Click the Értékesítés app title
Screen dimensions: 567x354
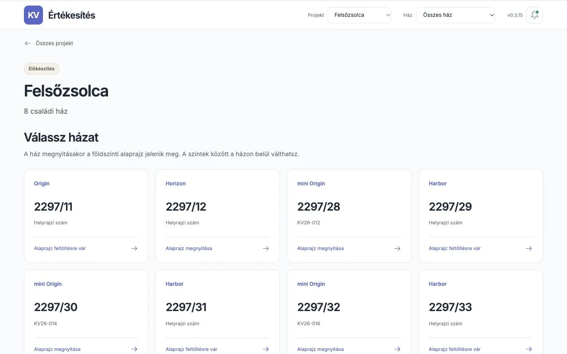(x=72, y=15)
